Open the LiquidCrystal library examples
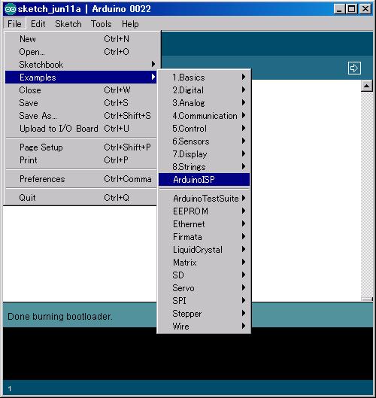The height and width of the screenshot is (398, 376). click(205, 250)
